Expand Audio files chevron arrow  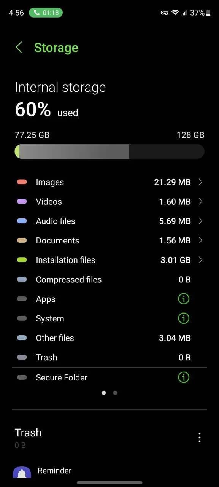[200, 221]
